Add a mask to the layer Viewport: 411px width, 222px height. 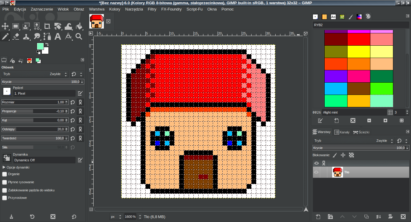point(391,217)
